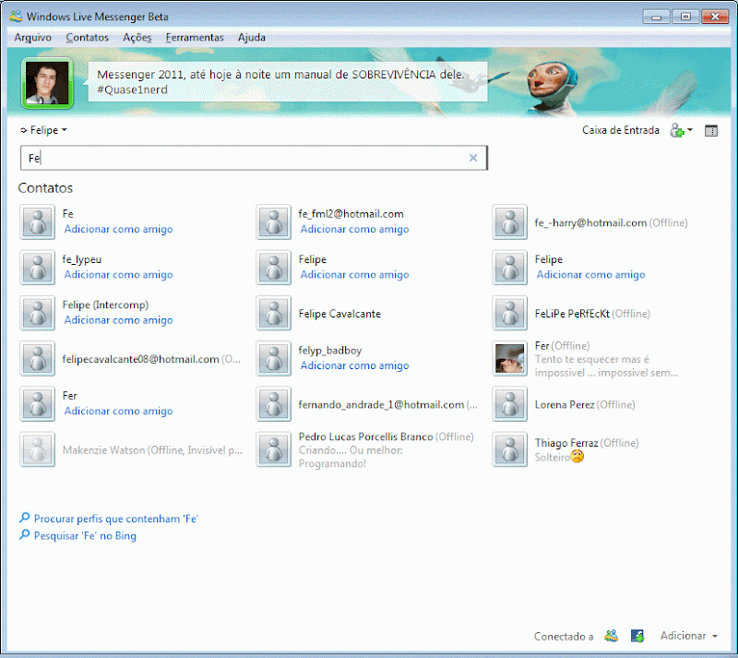Click Procurar perfis que contenham 'Fe'

[116, 519]
